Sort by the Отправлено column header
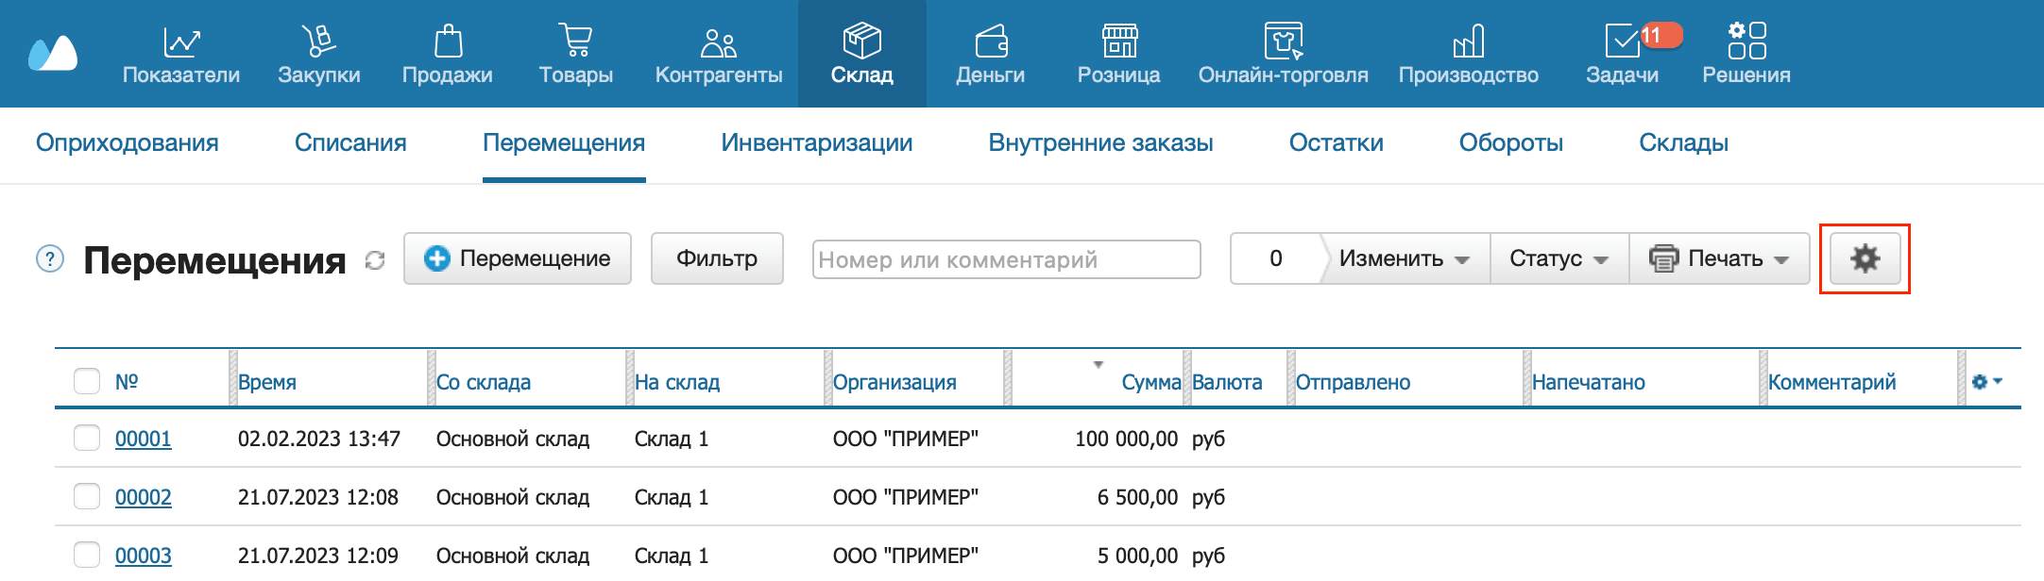Screen dimensions: 2044x581 click(1353, 382)
